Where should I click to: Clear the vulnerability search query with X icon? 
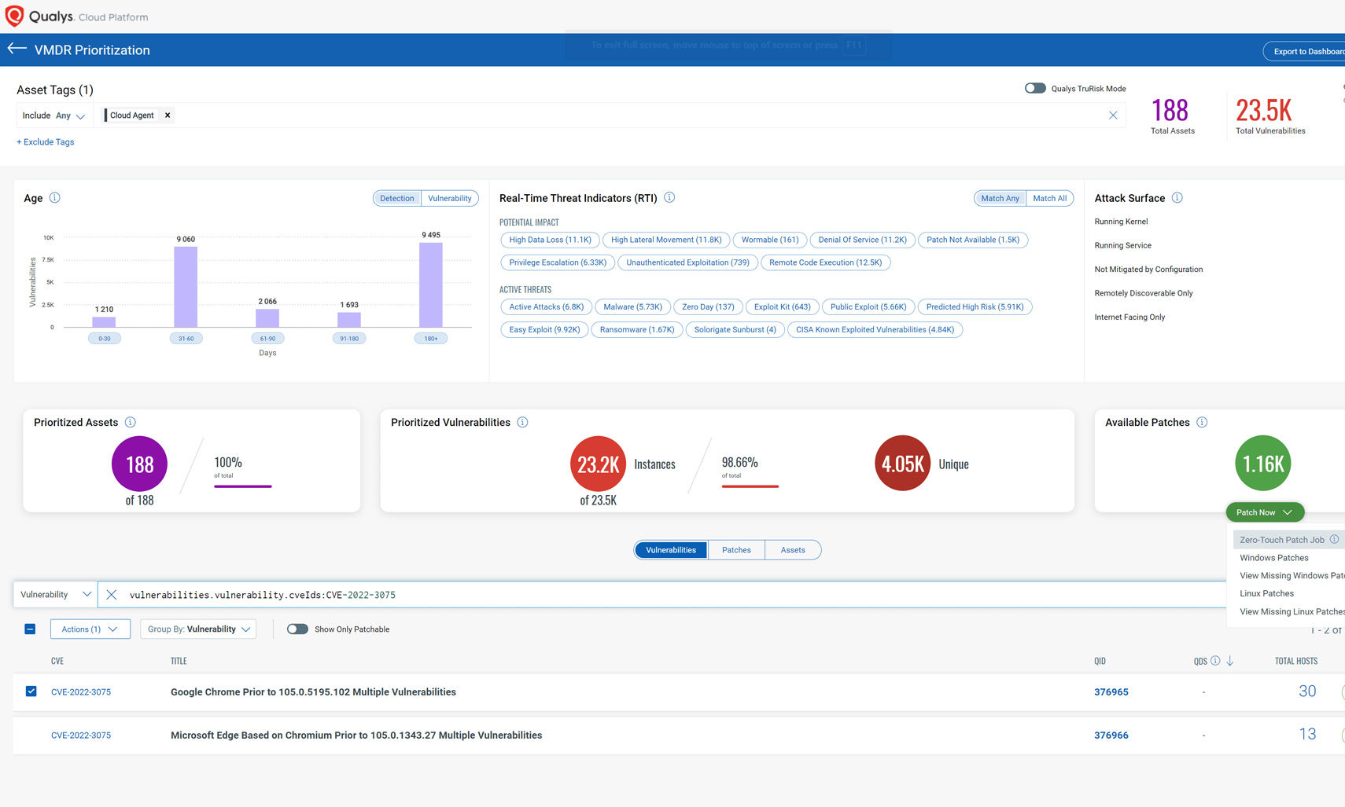click(112, 595)
